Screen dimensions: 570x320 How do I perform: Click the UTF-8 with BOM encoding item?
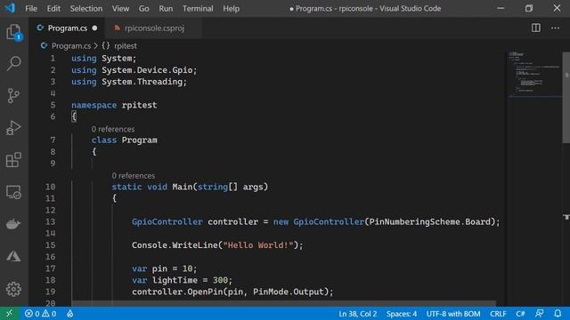[453, 314]
